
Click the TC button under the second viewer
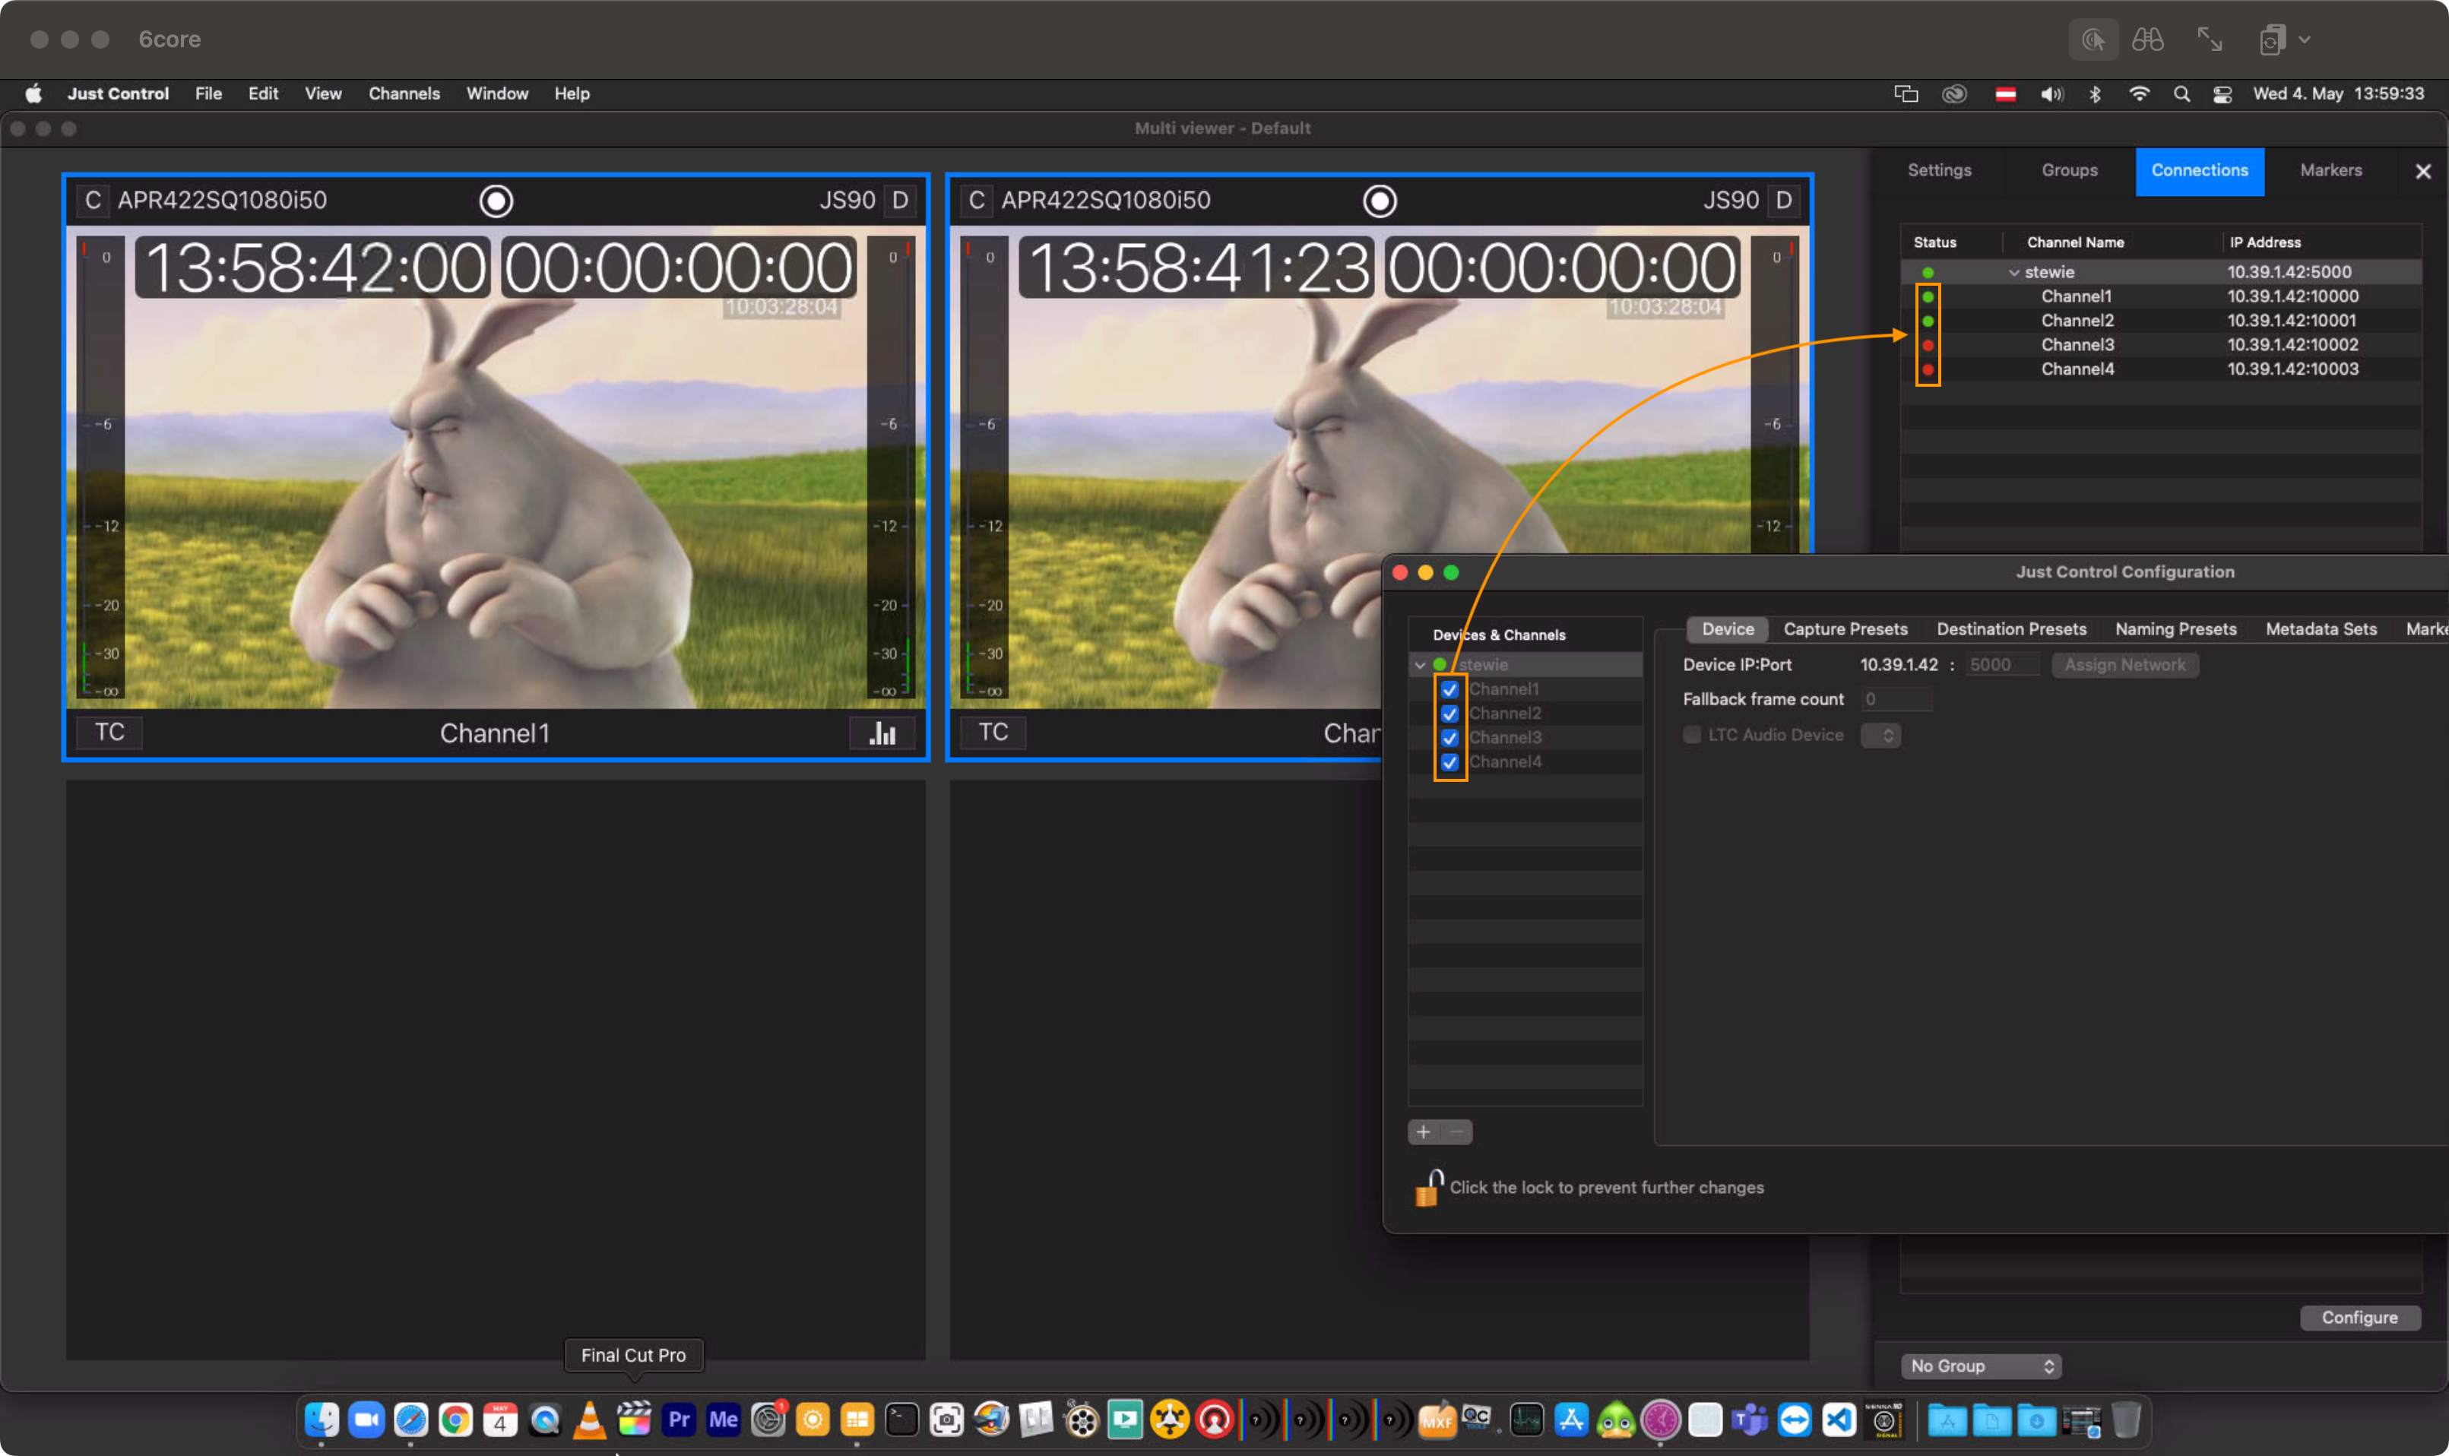(x=993, y=732)
